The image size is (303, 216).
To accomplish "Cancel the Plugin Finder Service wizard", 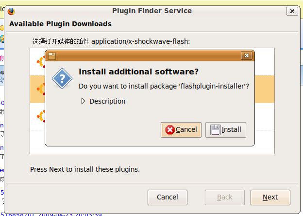I will 168,197.
